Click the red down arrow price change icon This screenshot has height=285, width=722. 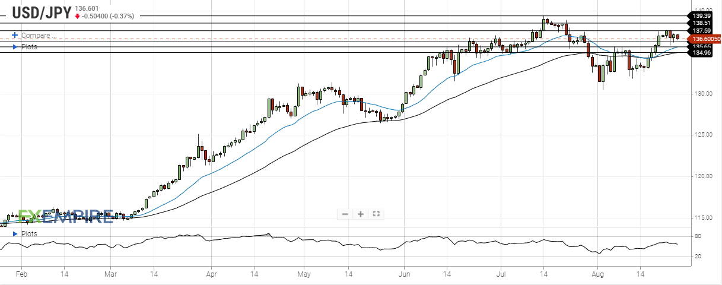(x=77, y=16)
